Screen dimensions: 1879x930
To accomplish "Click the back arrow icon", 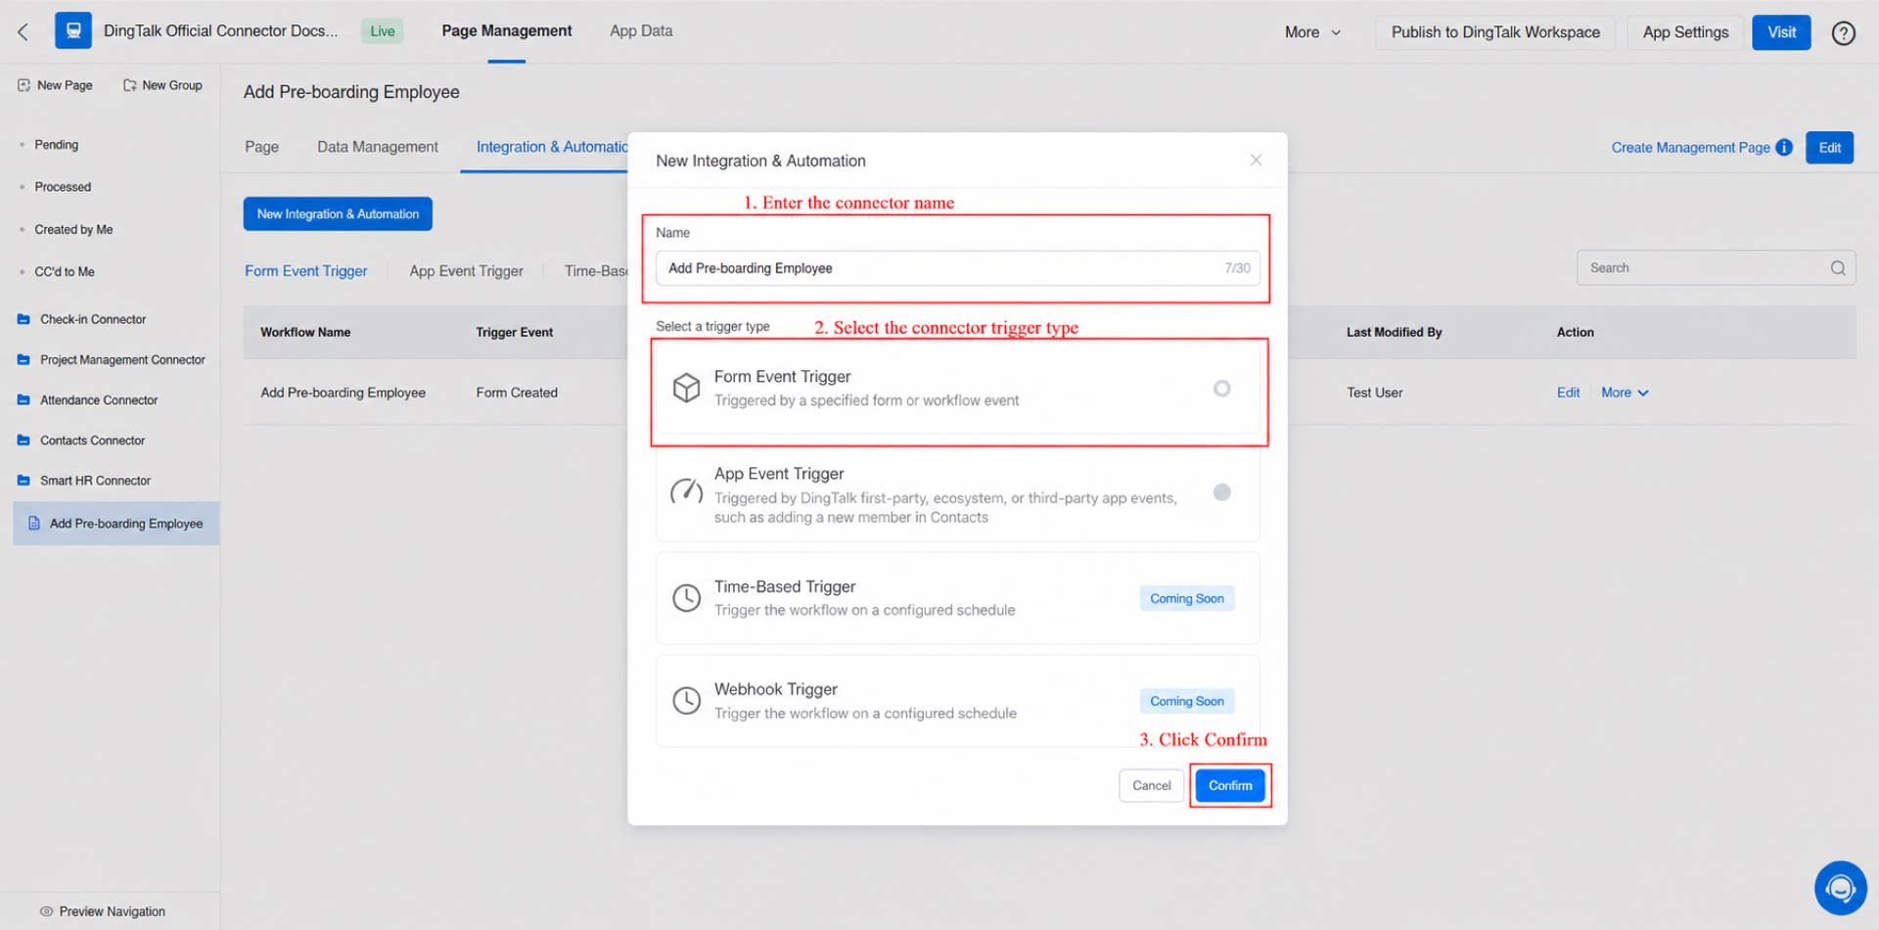I will coord(23,31).
